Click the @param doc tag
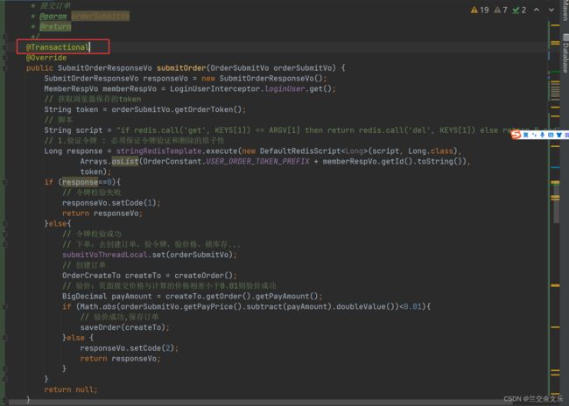Screen dimensions: 569x406 [x=53, y=17]
